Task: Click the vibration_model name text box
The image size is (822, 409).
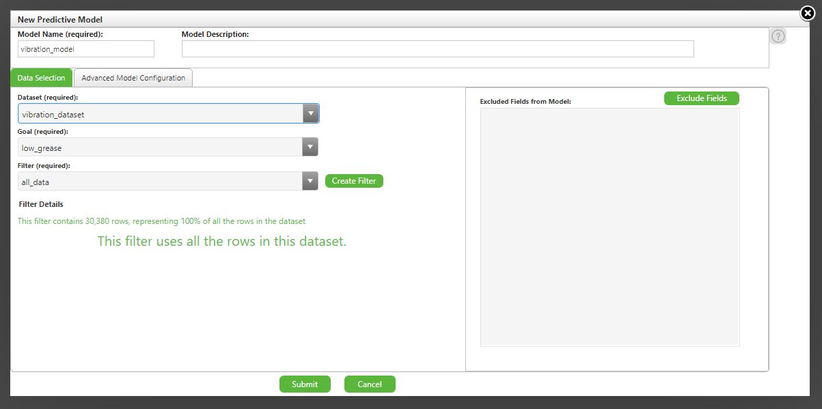Action: click(85, 48)
